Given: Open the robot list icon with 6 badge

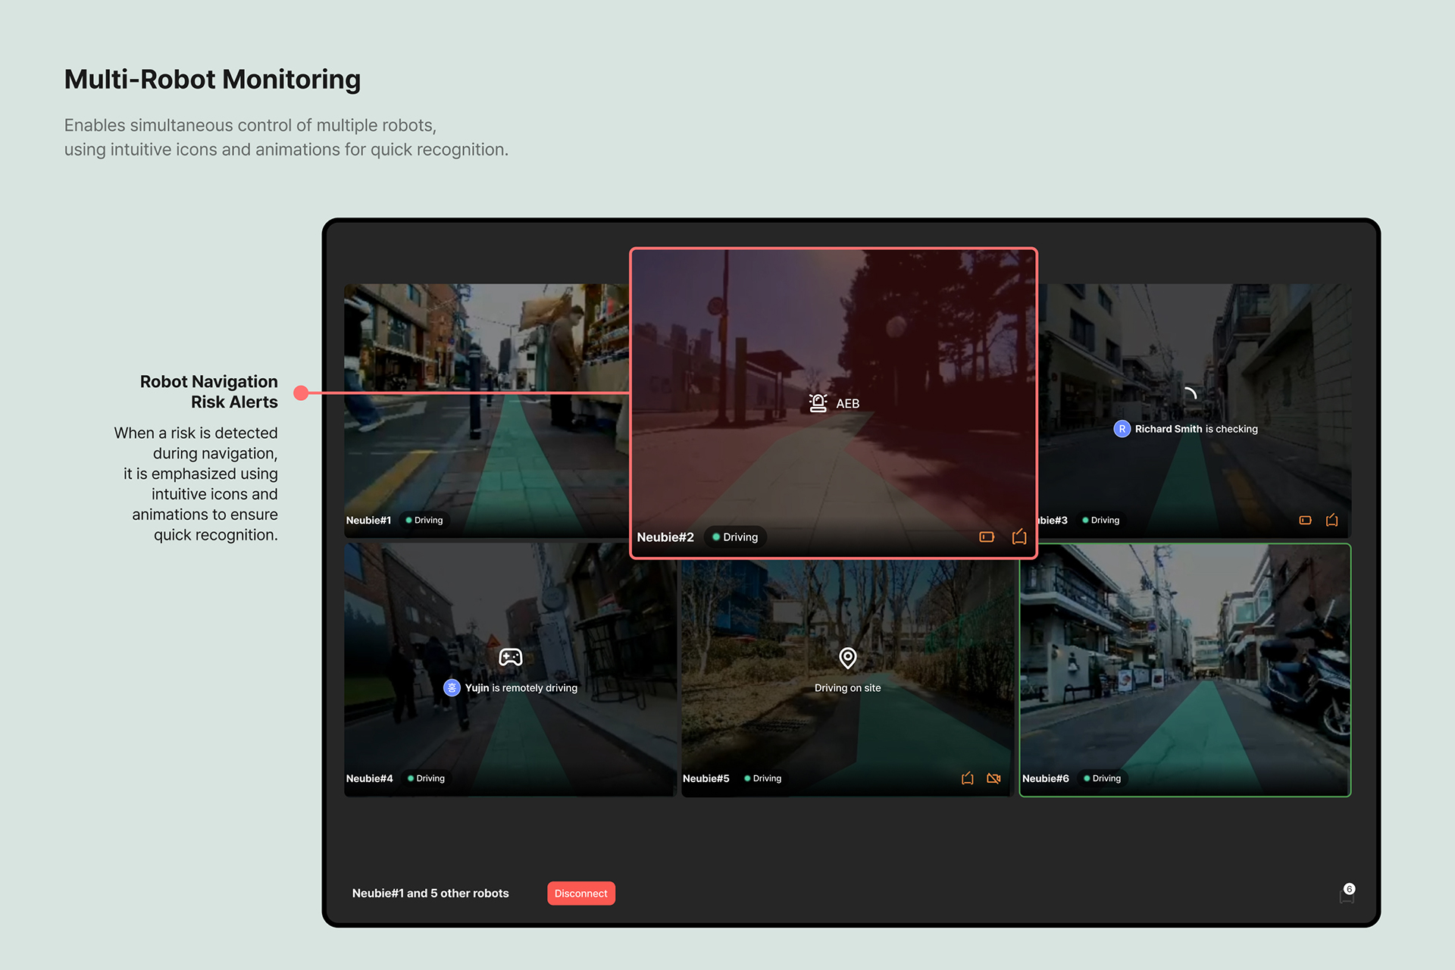Looking at the screenshot, I should (1347, 894).
